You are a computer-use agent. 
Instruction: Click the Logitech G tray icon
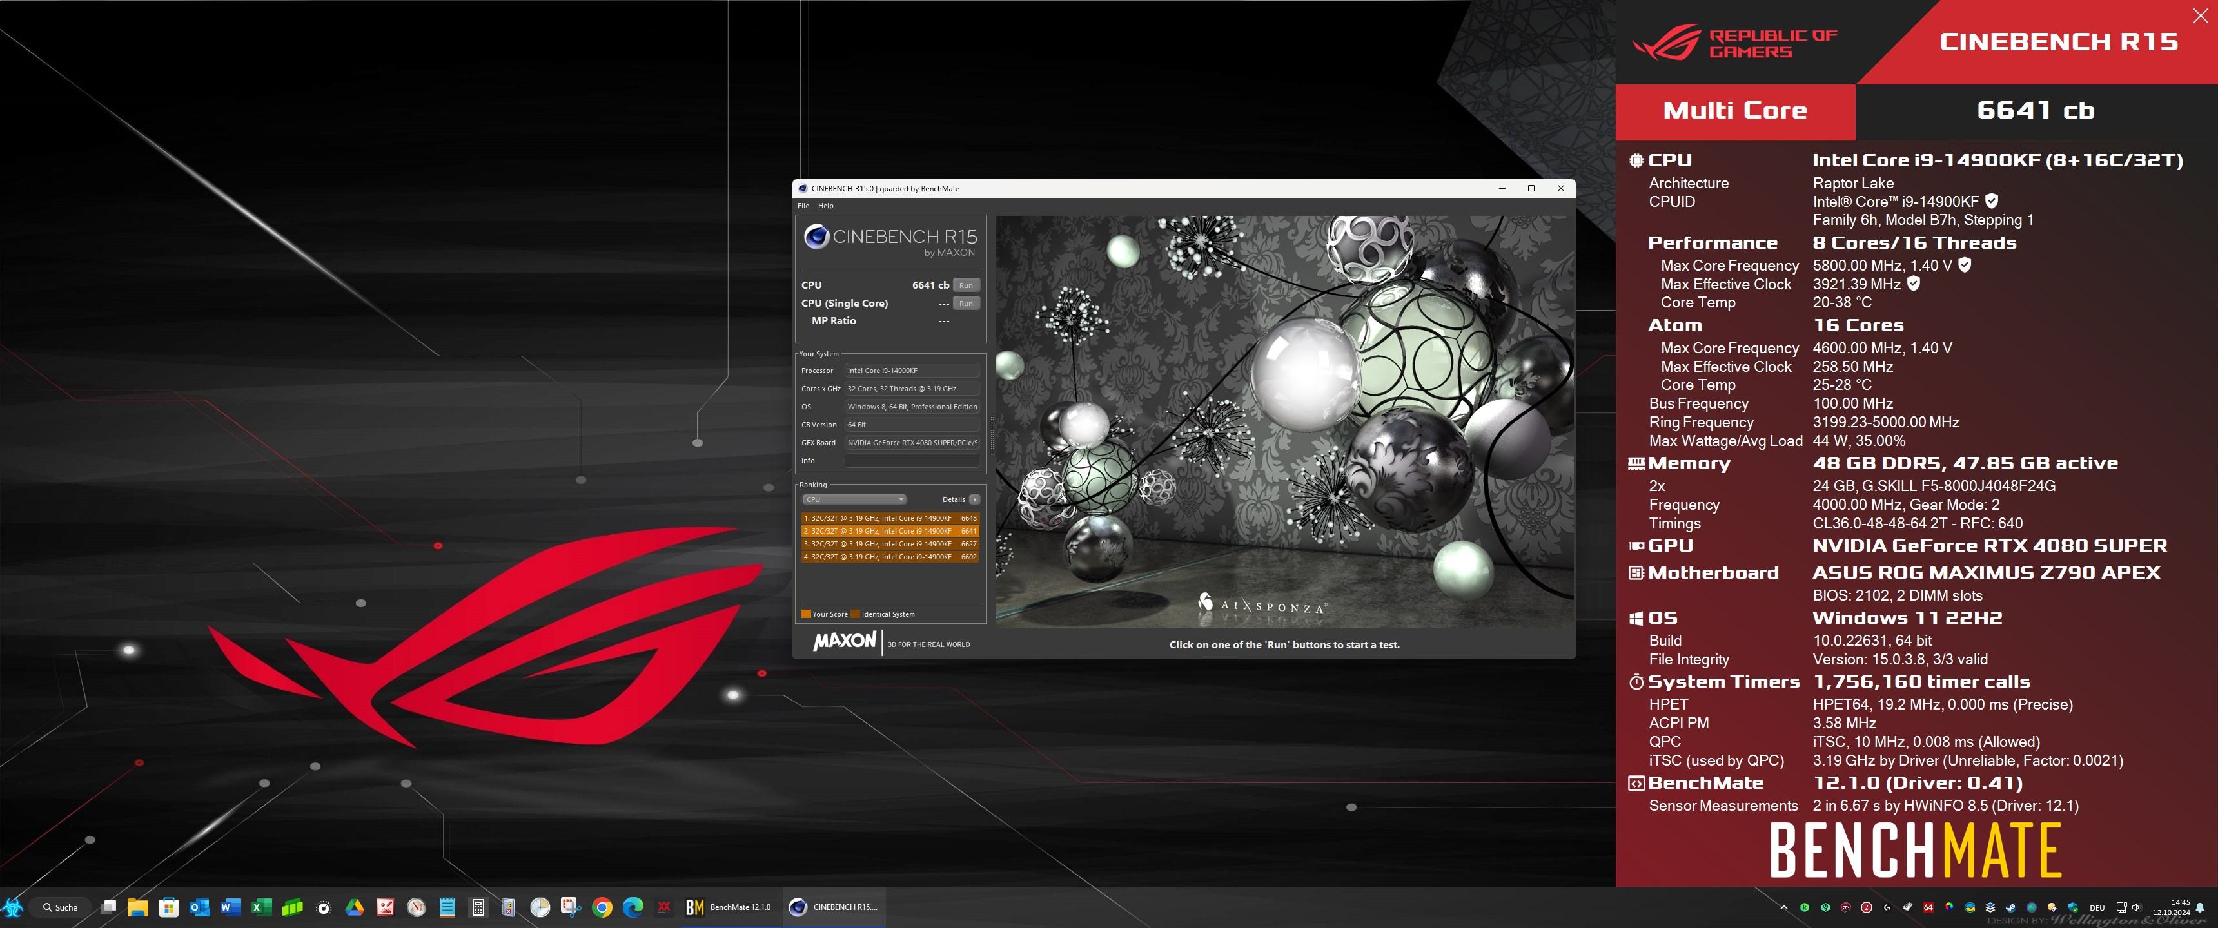pos(1887,907)
